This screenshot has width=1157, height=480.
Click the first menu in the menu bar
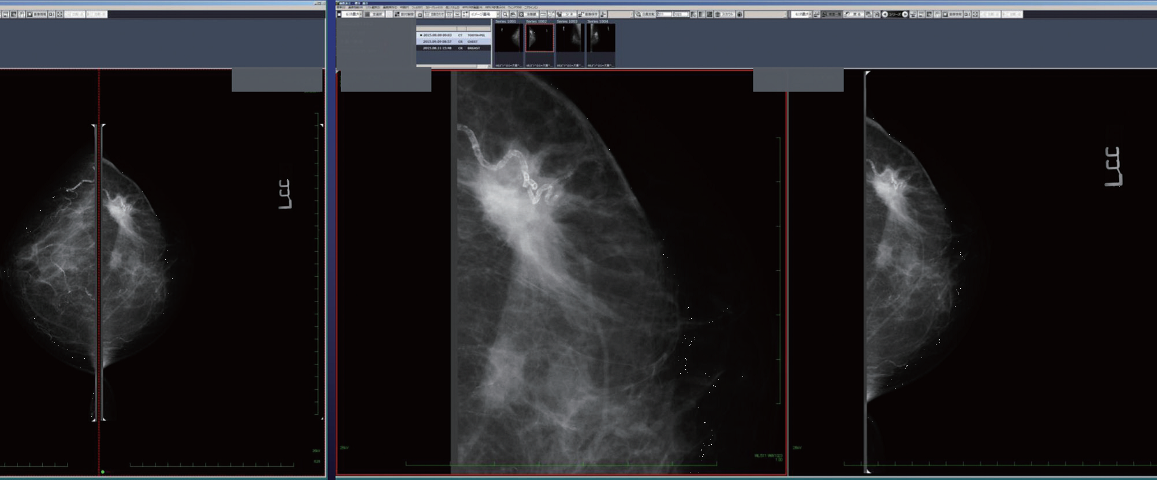(x=341, y=8)
